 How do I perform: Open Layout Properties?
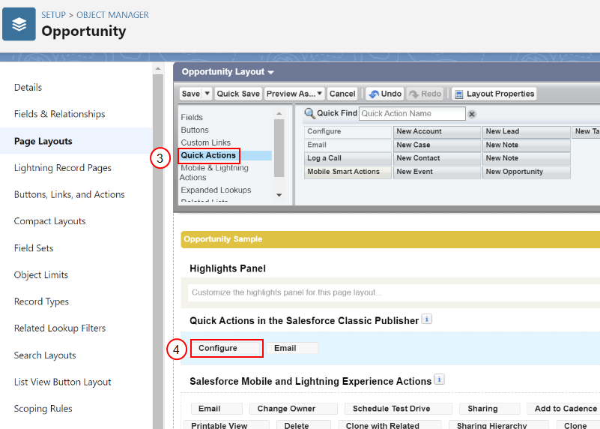(x=494, y=94)
